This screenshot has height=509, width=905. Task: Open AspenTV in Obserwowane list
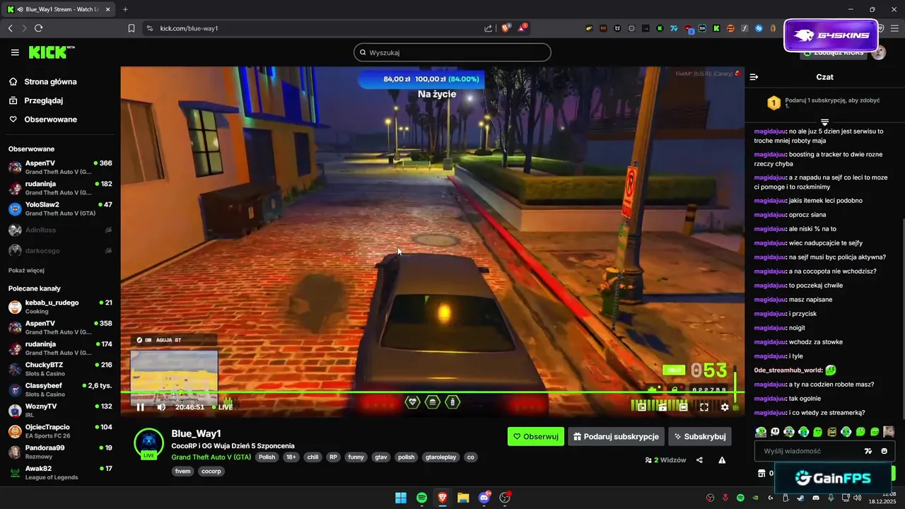60,168
